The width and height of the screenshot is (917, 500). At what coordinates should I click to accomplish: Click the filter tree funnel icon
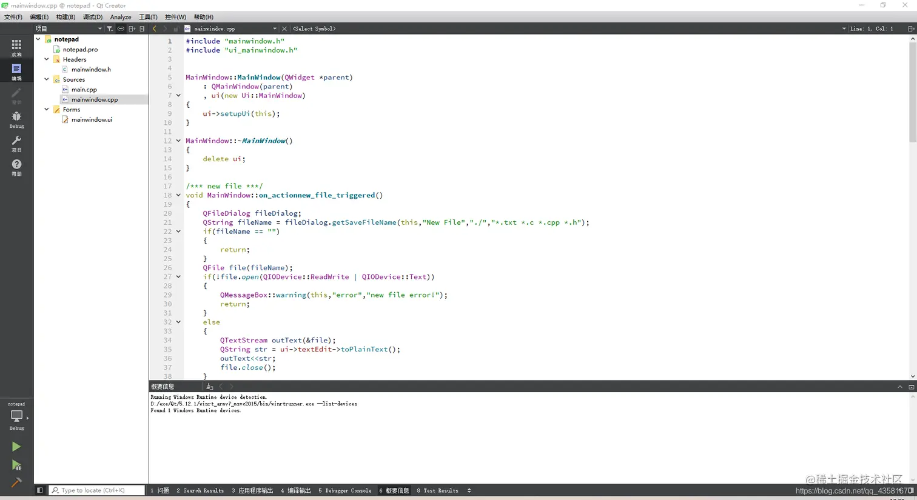pyautogui.click(x=110, y=28)
